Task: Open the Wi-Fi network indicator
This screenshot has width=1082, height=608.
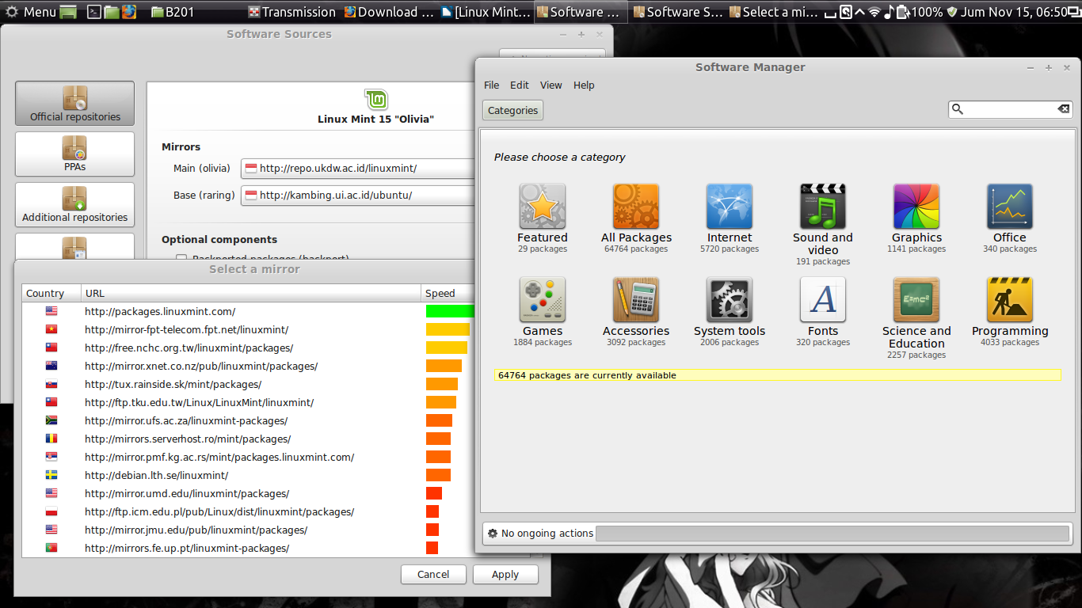Action: click(x=874, y=12)
